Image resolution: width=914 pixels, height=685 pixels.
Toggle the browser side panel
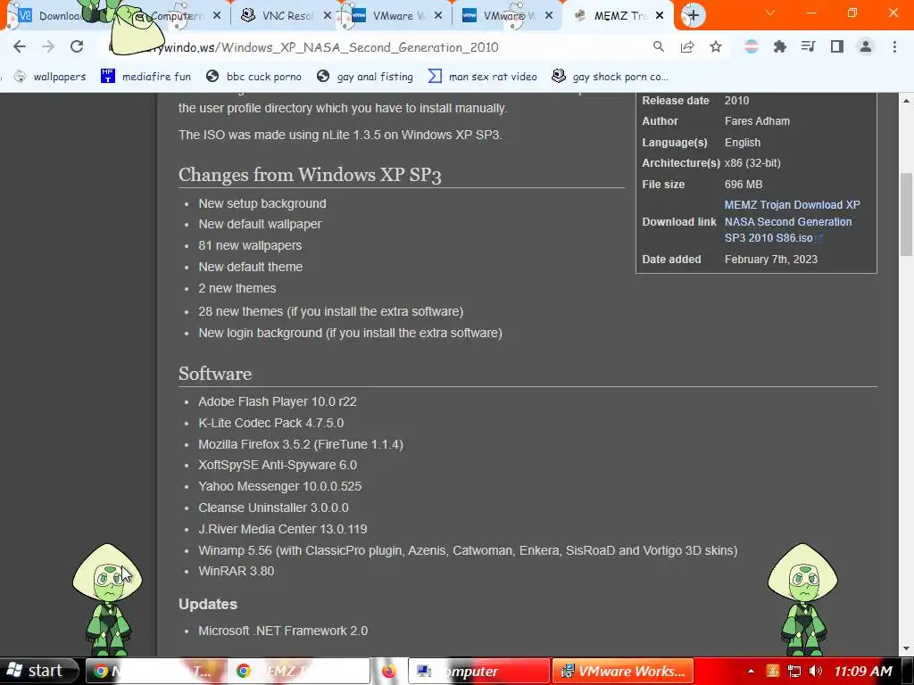click(837, 46)
